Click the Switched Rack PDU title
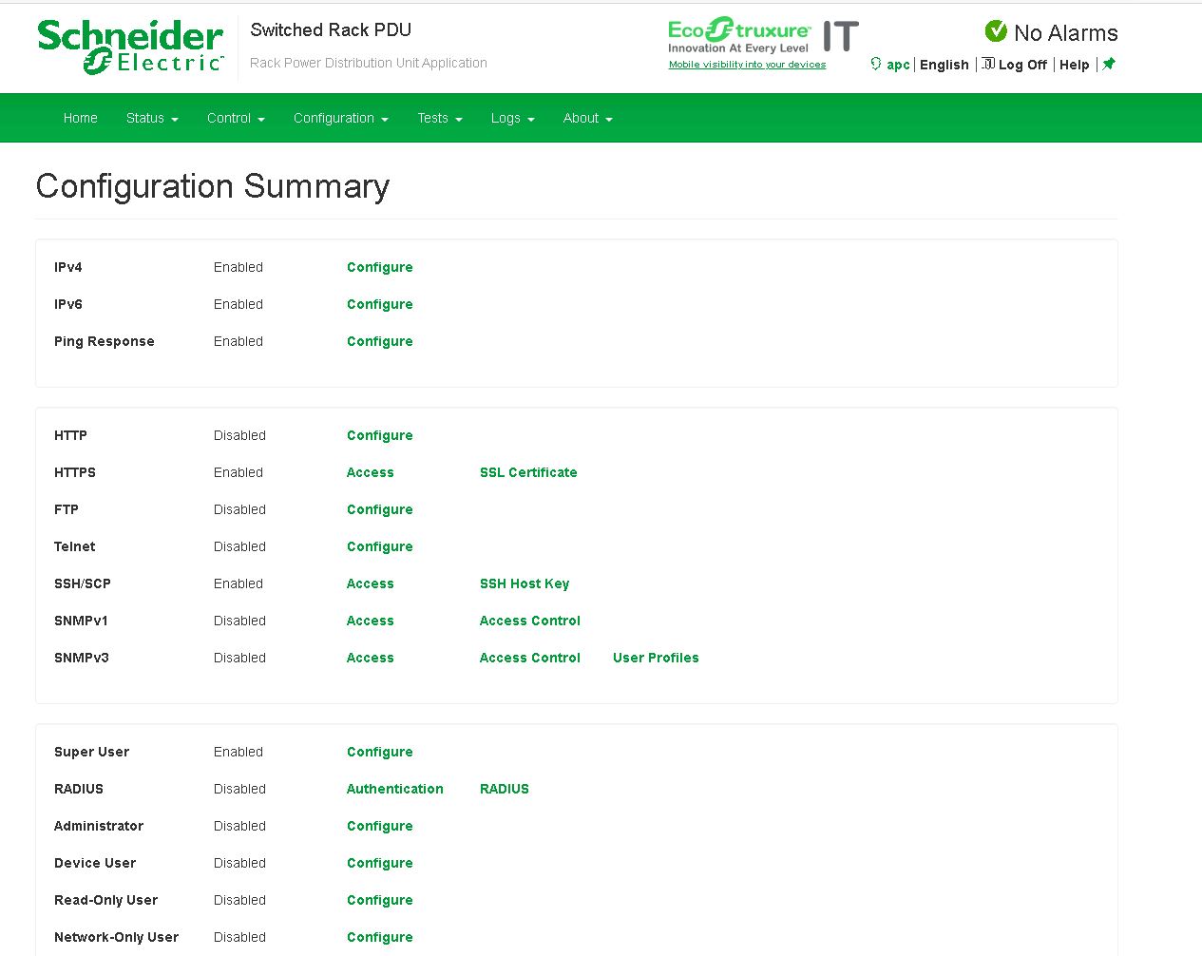This screenshot has height=956, width=1202. click(331, 30)
